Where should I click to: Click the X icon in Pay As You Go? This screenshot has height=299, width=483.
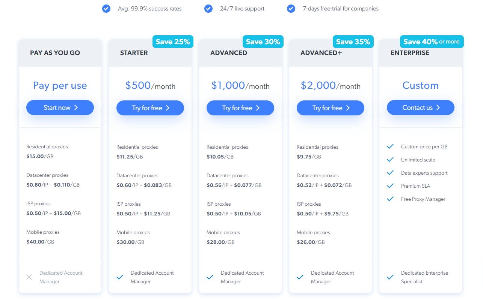tap(29, 277)
